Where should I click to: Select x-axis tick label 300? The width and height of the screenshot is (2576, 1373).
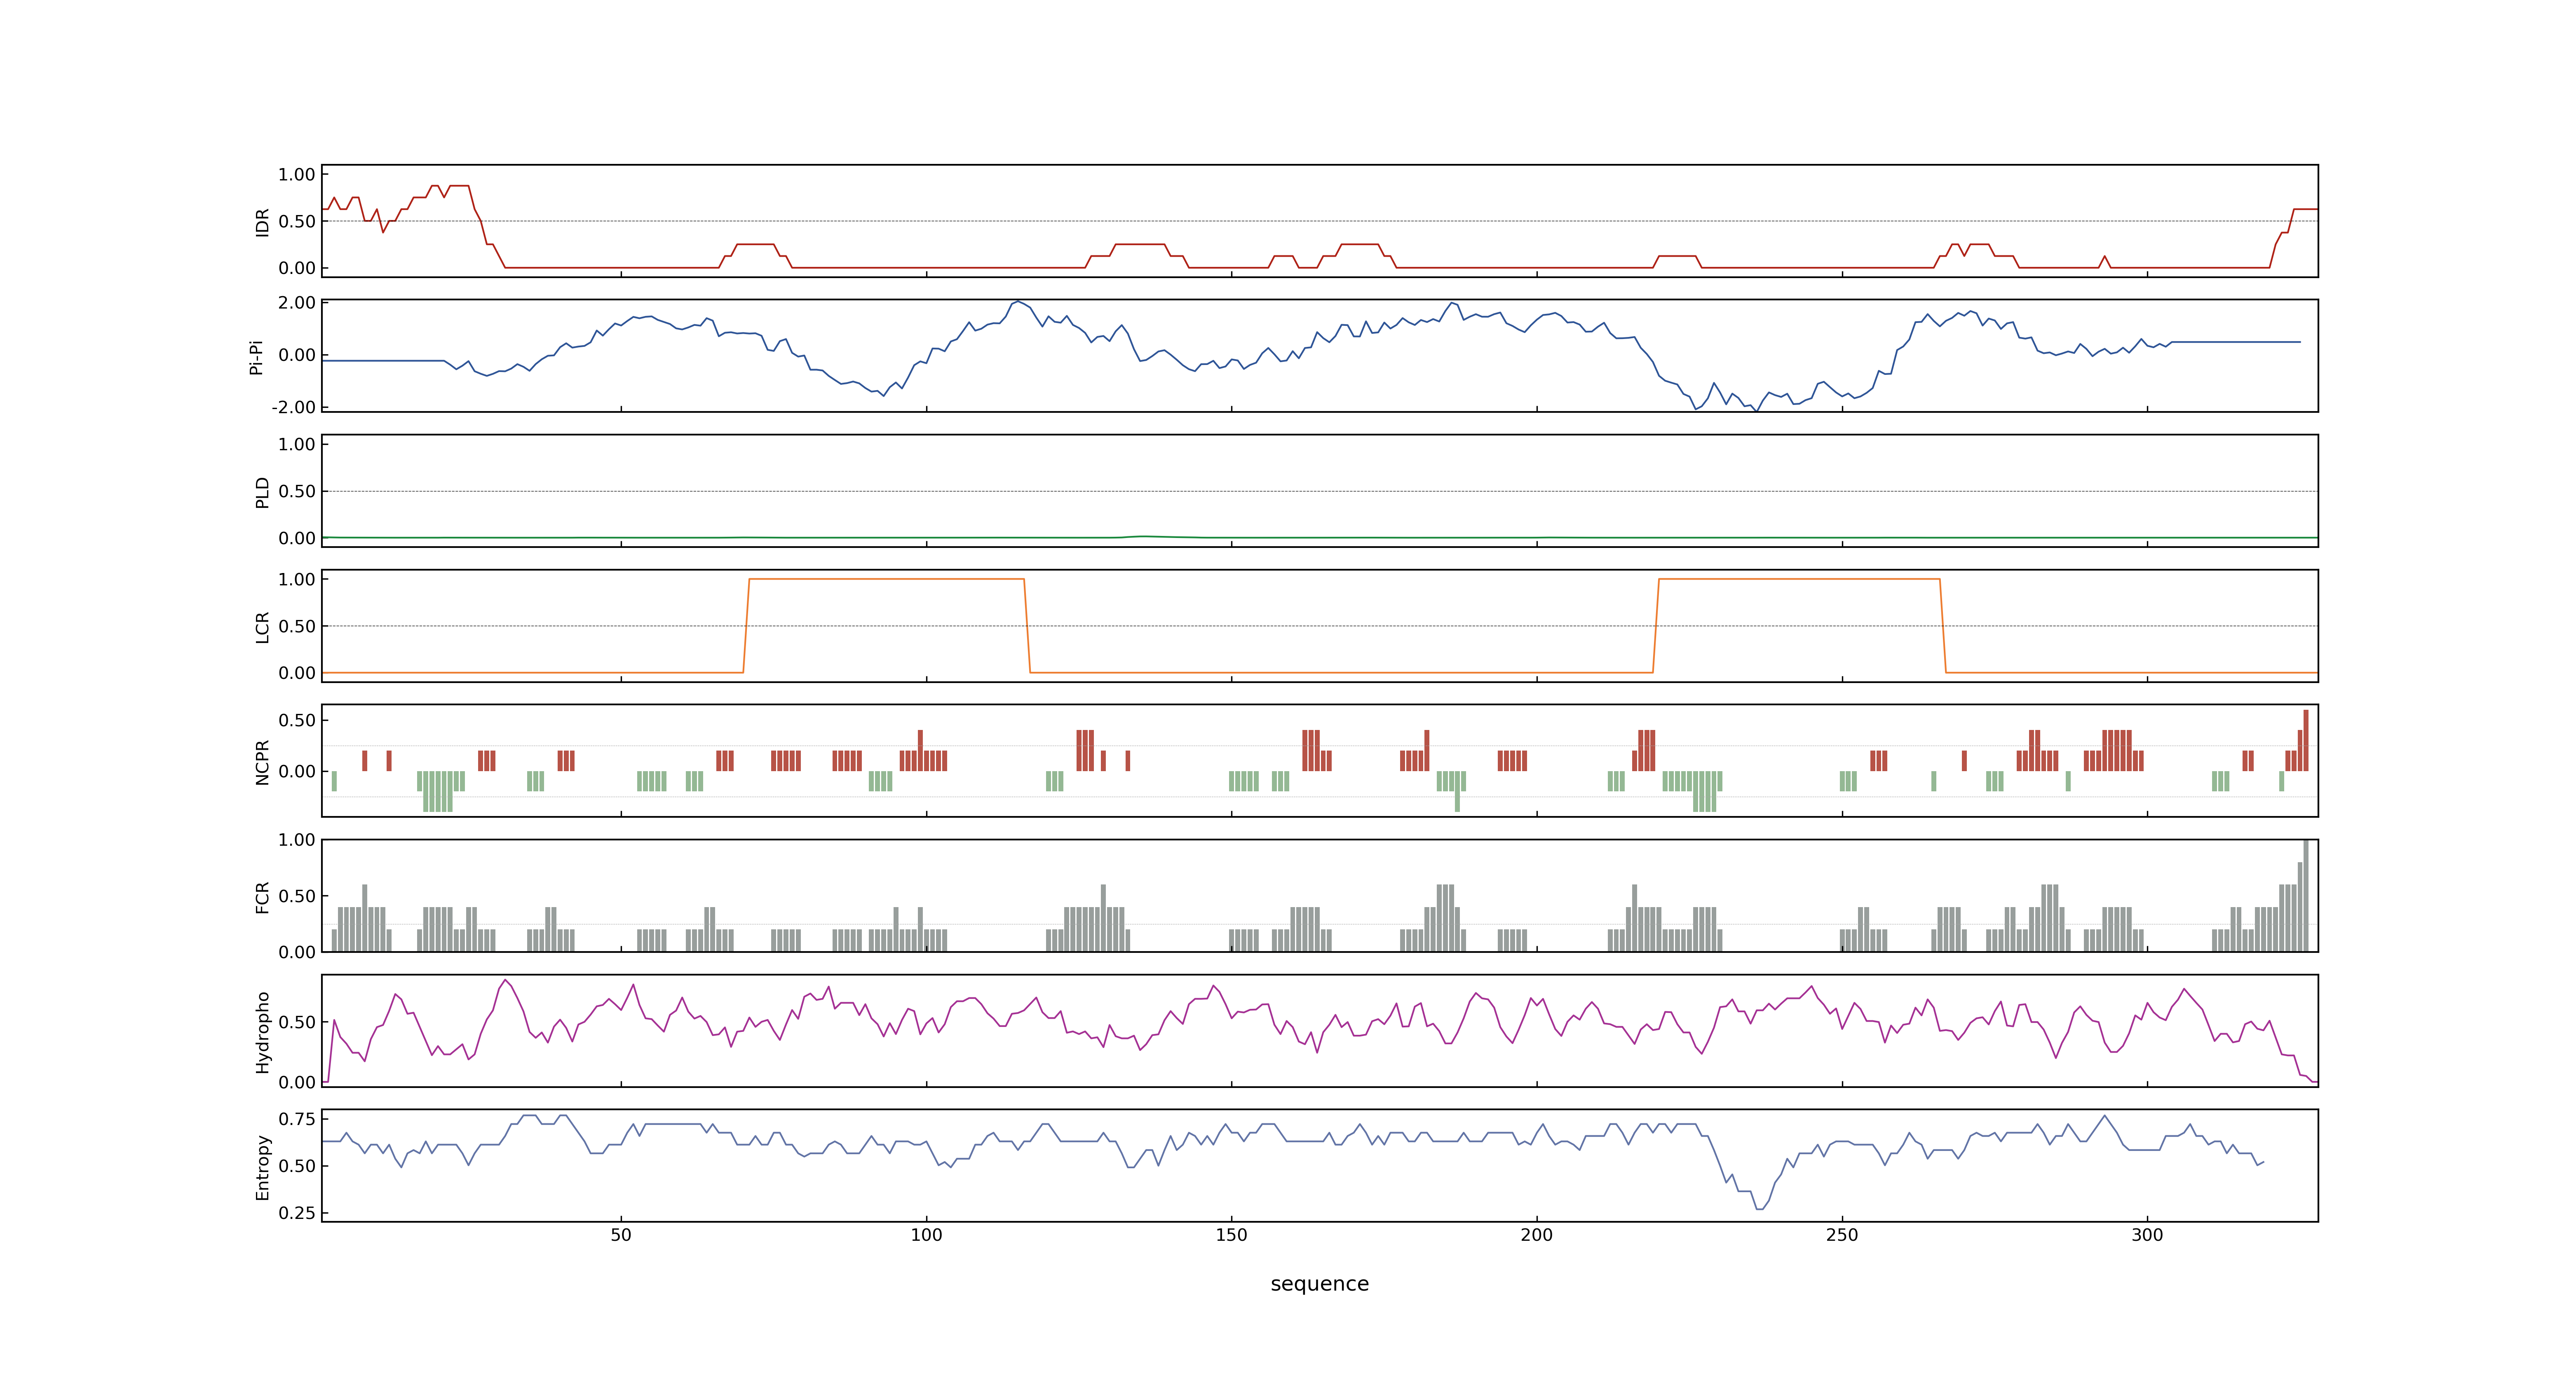point(2147,1235)
